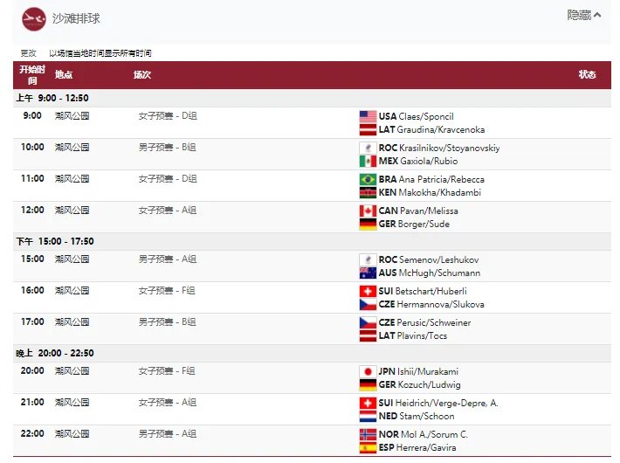Click the beach volleyball sport logo

(34, 17)
